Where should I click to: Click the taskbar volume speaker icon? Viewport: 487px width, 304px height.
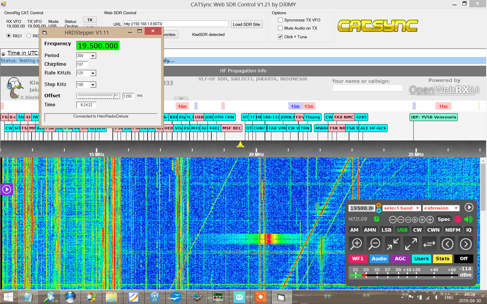437,297
